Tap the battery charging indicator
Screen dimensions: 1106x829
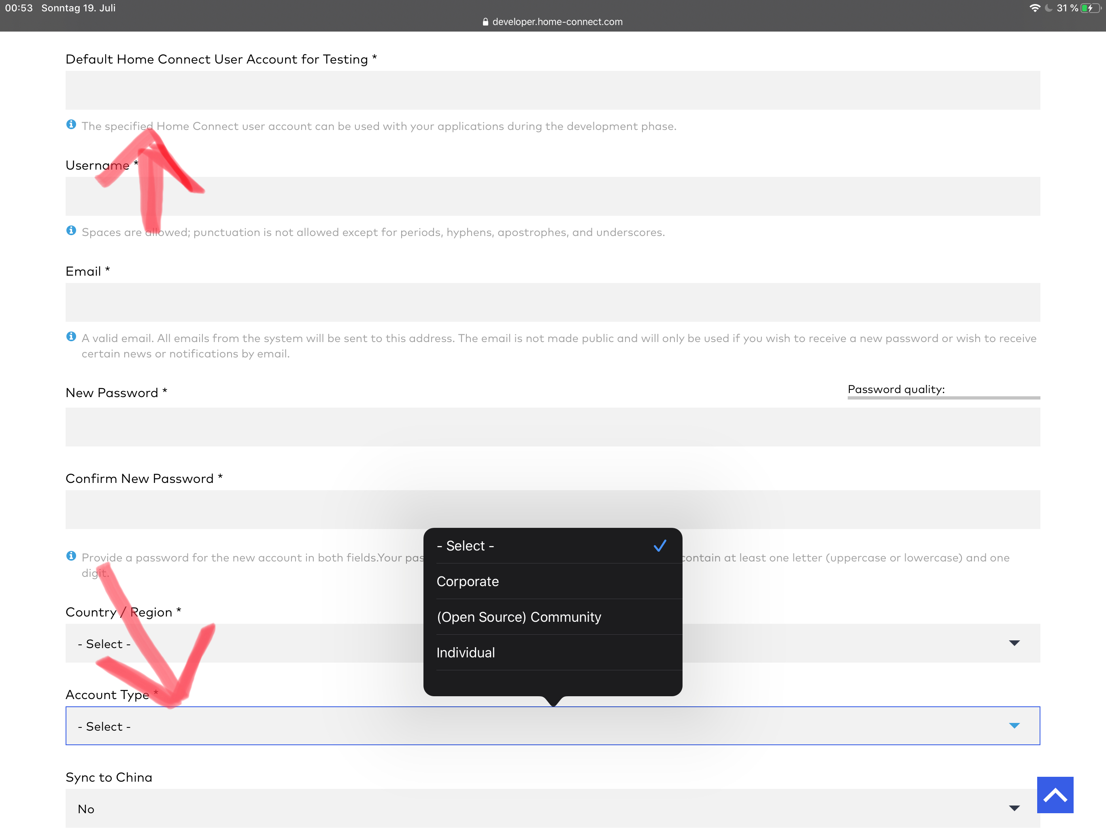coord(1090,8)
